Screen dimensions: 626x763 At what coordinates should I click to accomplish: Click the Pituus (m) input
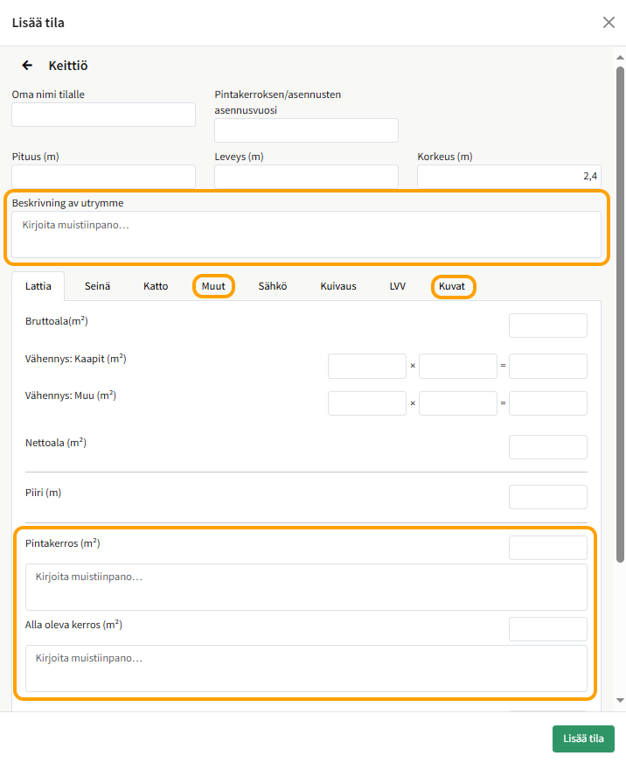[x=103, y=176]
